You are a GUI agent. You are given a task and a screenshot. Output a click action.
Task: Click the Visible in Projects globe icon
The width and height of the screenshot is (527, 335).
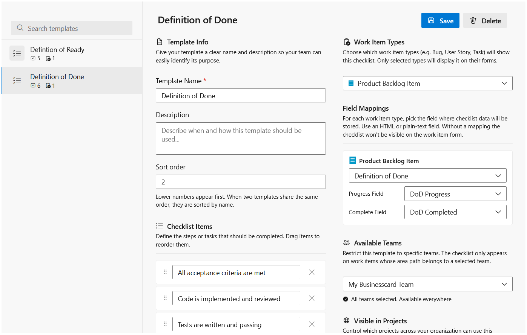(x=347, y=321)
